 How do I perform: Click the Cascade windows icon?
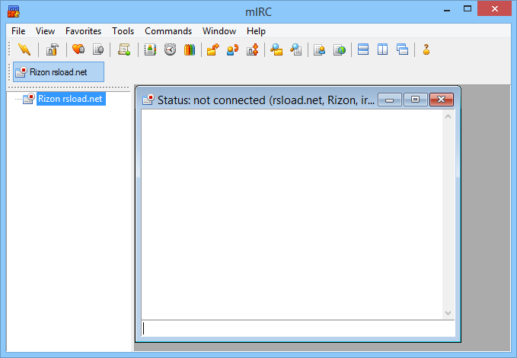[402, 50]
